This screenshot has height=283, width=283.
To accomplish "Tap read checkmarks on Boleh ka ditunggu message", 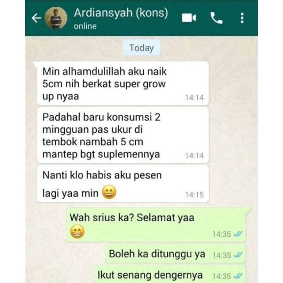I will click(237, 255).
